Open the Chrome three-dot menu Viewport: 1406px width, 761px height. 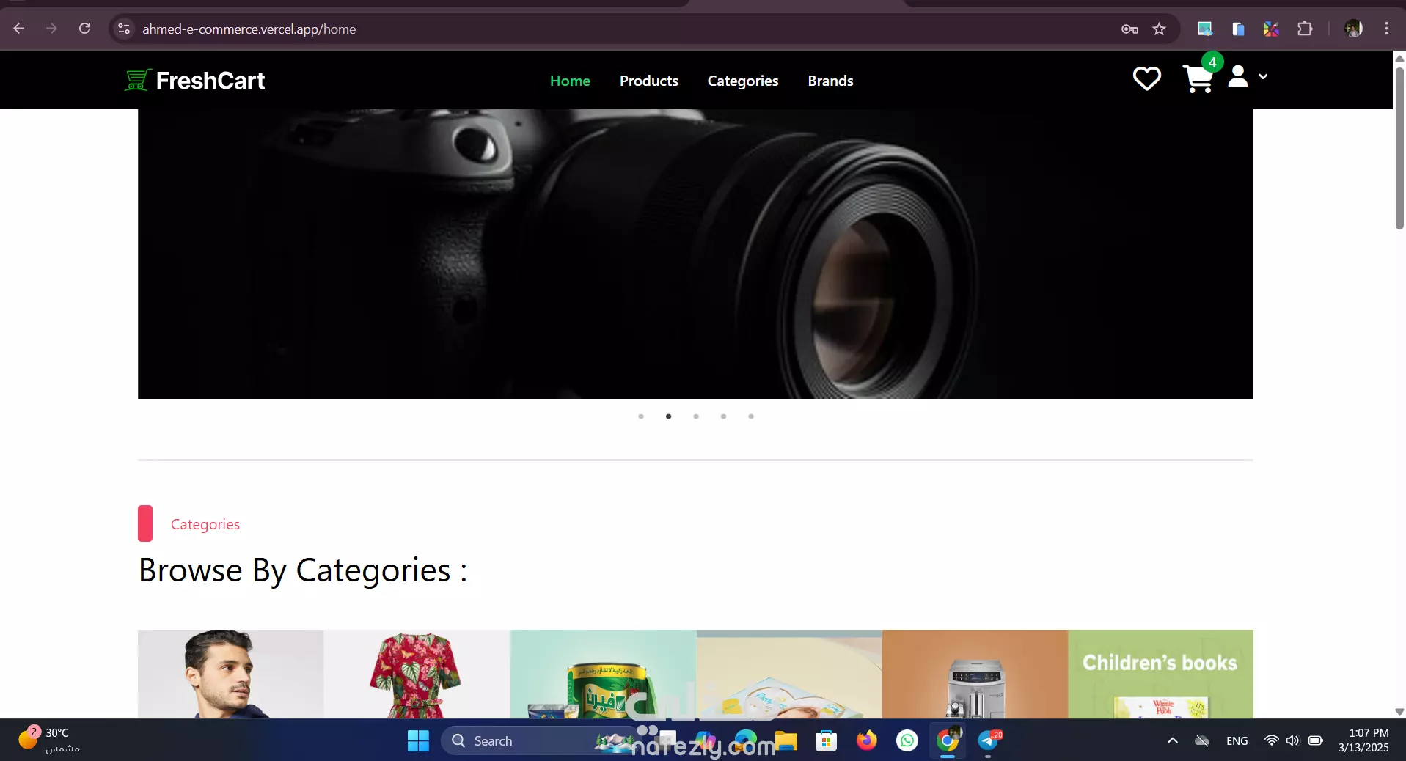point(1386,29)
